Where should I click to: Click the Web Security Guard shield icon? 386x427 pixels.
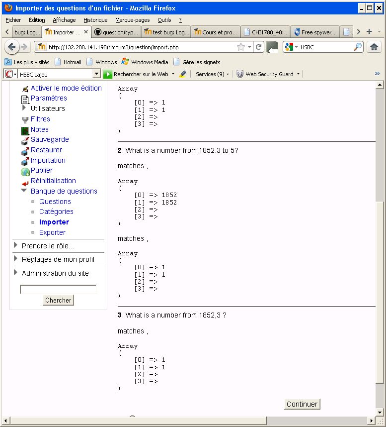click(240, 74)
